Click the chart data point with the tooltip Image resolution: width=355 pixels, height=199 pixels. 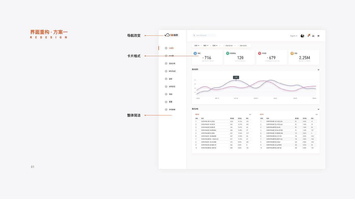(x=236, y=80)
